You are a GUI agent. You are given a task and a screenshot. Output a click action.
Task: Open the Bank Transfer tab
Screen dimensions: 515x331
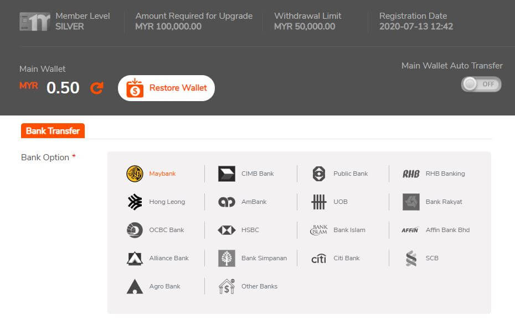pyautogui.click(x=53, y=131)
